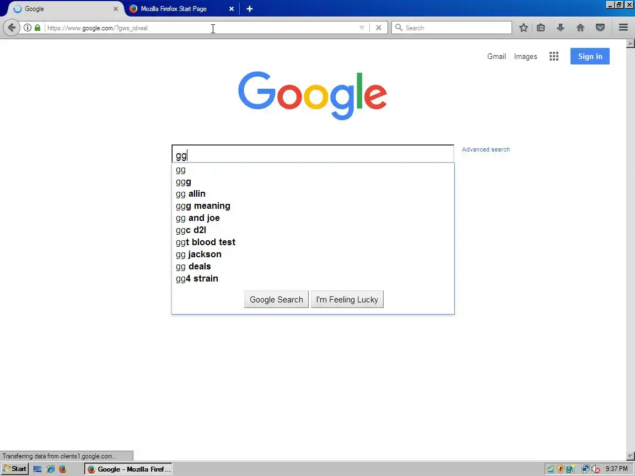Click Show Desktop quick launch icon
Screen dimensions: 635x476
37,469
